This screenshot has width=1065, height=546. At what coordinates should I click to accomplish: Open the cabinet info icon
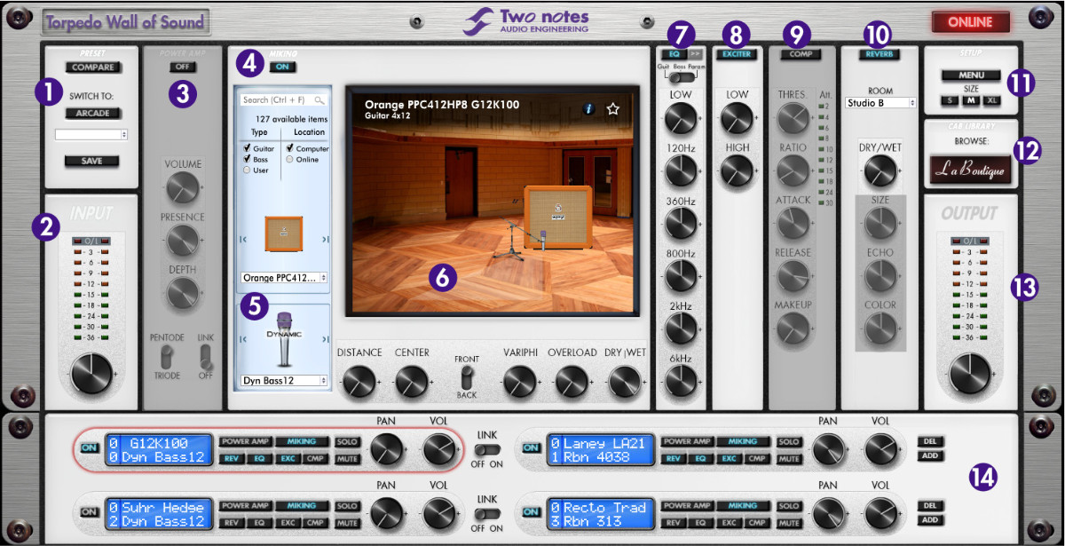coord(588,109)
